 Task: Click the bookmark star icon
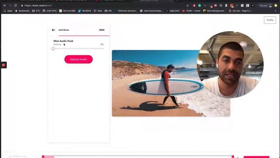[x=188, y=6]
